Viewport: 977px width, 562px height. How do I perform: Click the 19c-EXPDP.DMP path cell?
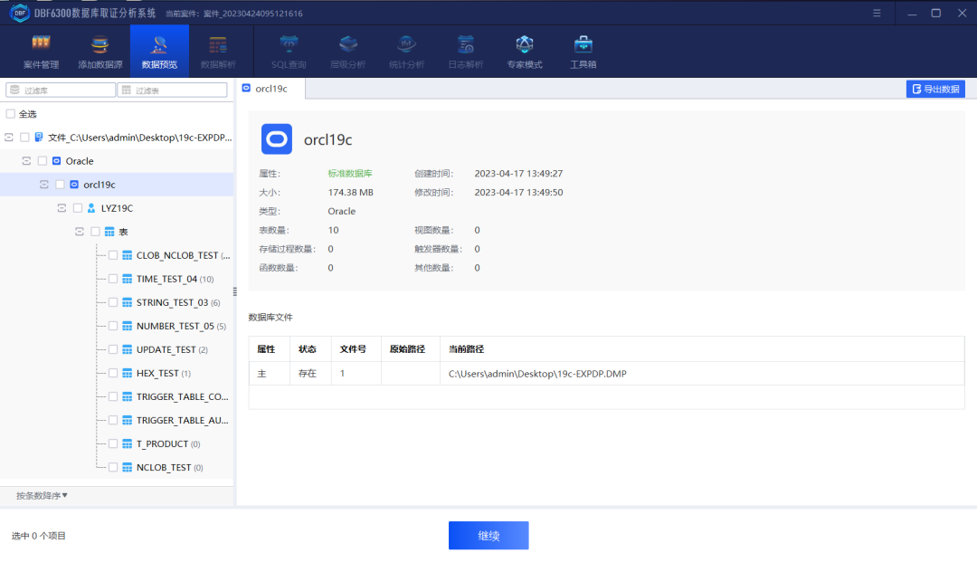point(702,373)
